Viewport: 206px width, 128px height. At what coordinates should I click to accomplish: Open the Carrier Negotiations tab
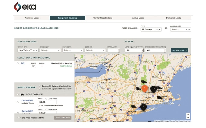click(103, 18)
